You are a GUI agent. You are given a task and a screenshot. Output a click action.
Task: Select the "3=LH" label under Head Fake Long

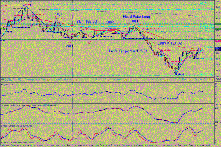tap(135, 21)
